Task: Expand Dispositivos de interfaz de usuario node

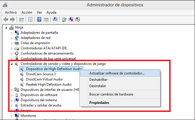Action: coord(12,90)
